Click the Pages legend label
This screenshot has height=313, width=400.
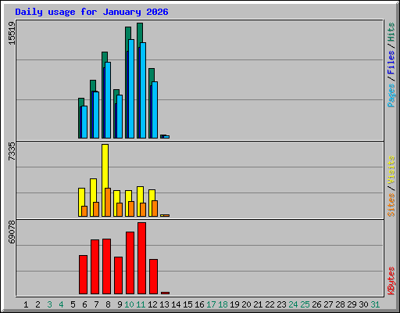391,95
